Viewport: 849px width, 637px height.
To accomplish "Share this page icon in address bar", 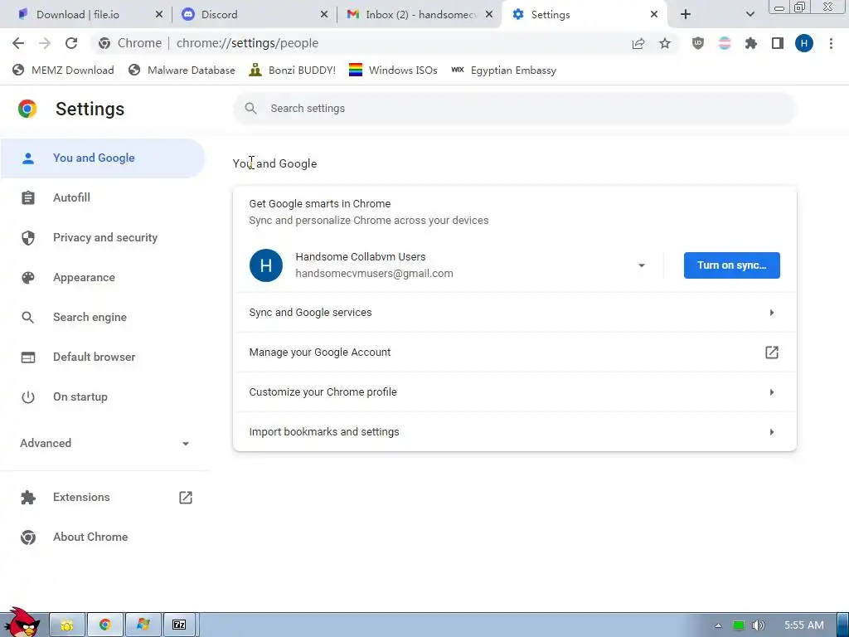I will coord(638,43).
